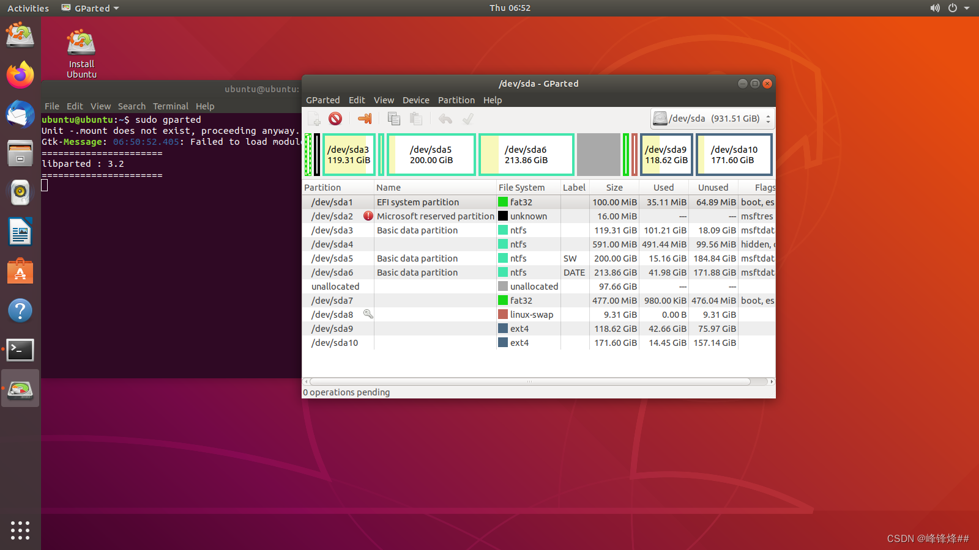This screenshot has height=550, width=979.
Task: Click the green fat32 color square for /dev/sda1
Action: tap(503, 202)
